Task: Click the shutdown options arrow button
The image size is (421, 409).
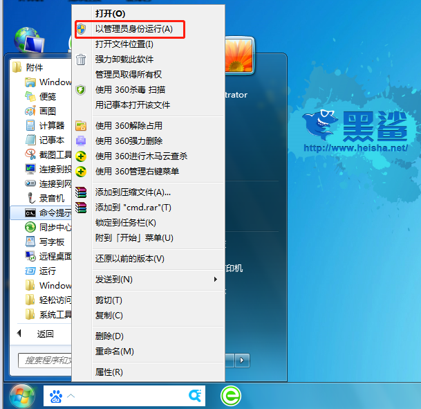Action: tap(242, 361)
